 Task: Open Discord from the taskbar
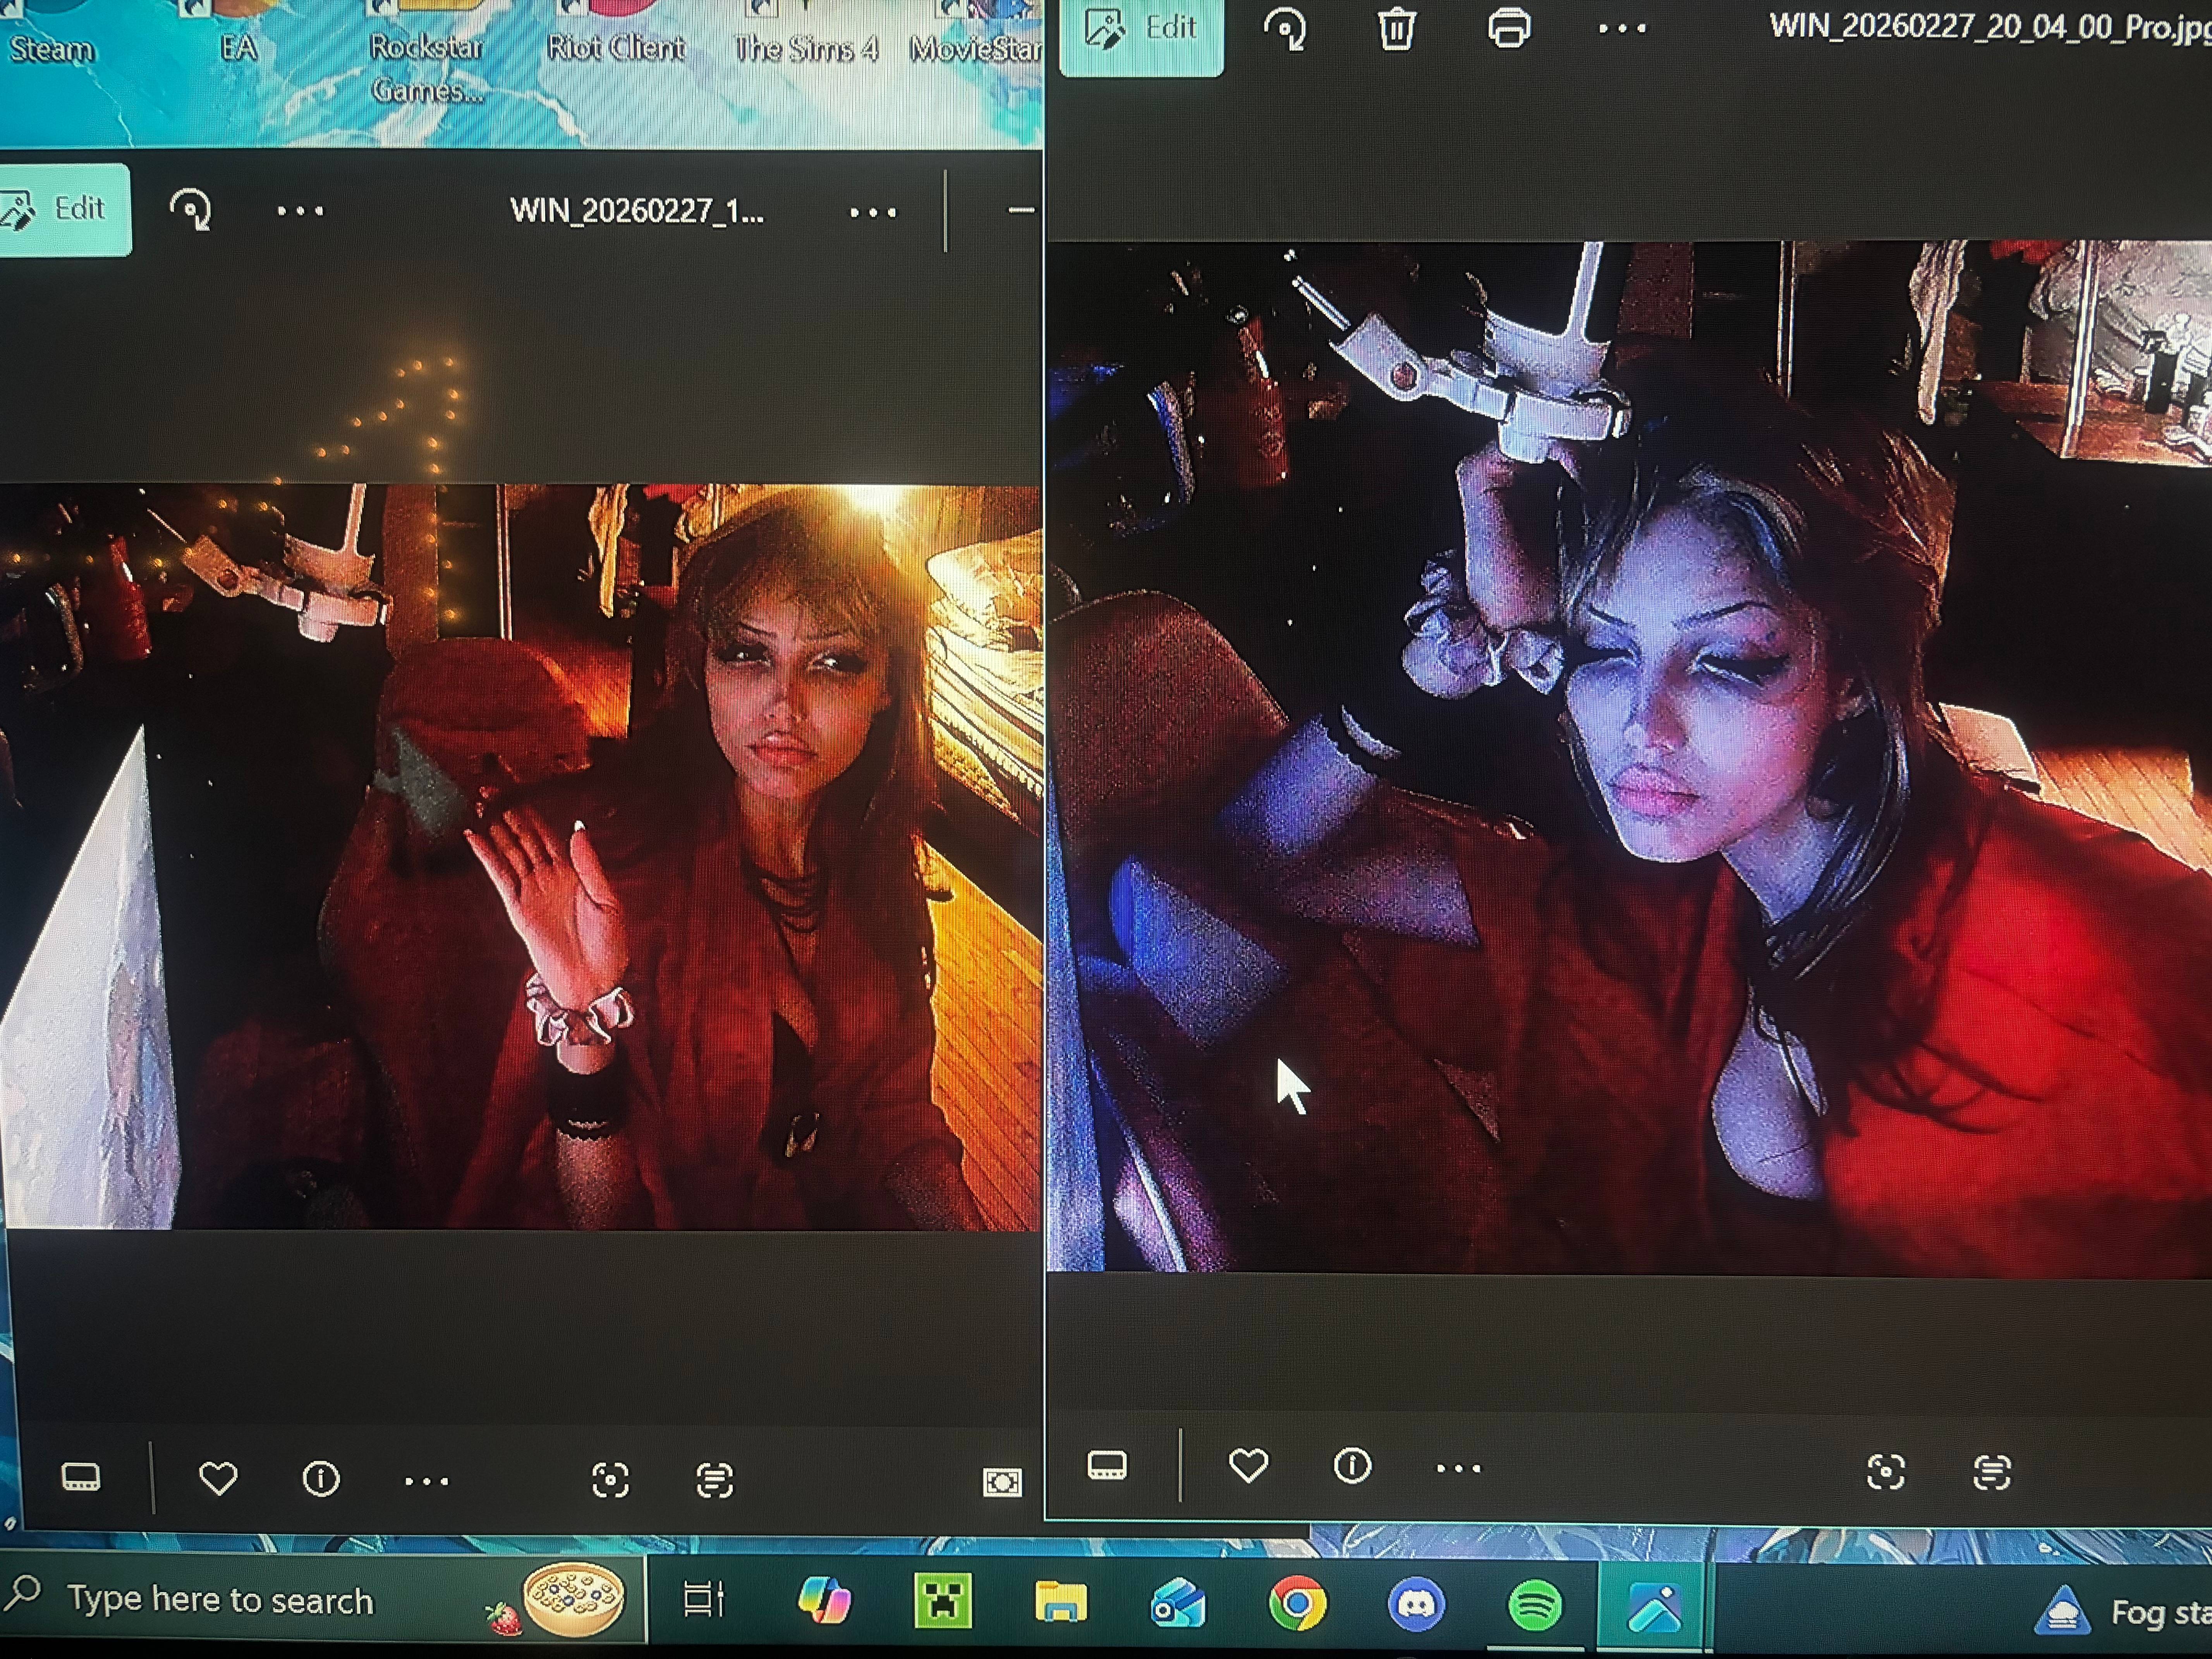coord(1416,1604)
